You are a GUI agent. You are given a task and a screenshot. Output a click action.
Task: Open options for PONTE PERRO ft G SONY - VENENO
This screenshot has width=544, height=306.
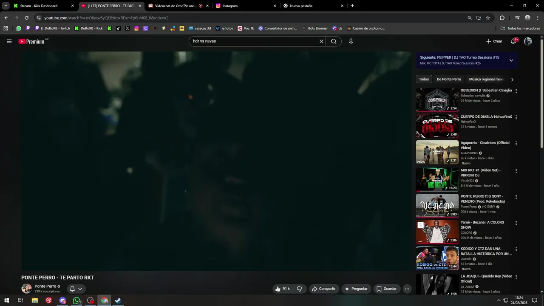tap(516, 197)
